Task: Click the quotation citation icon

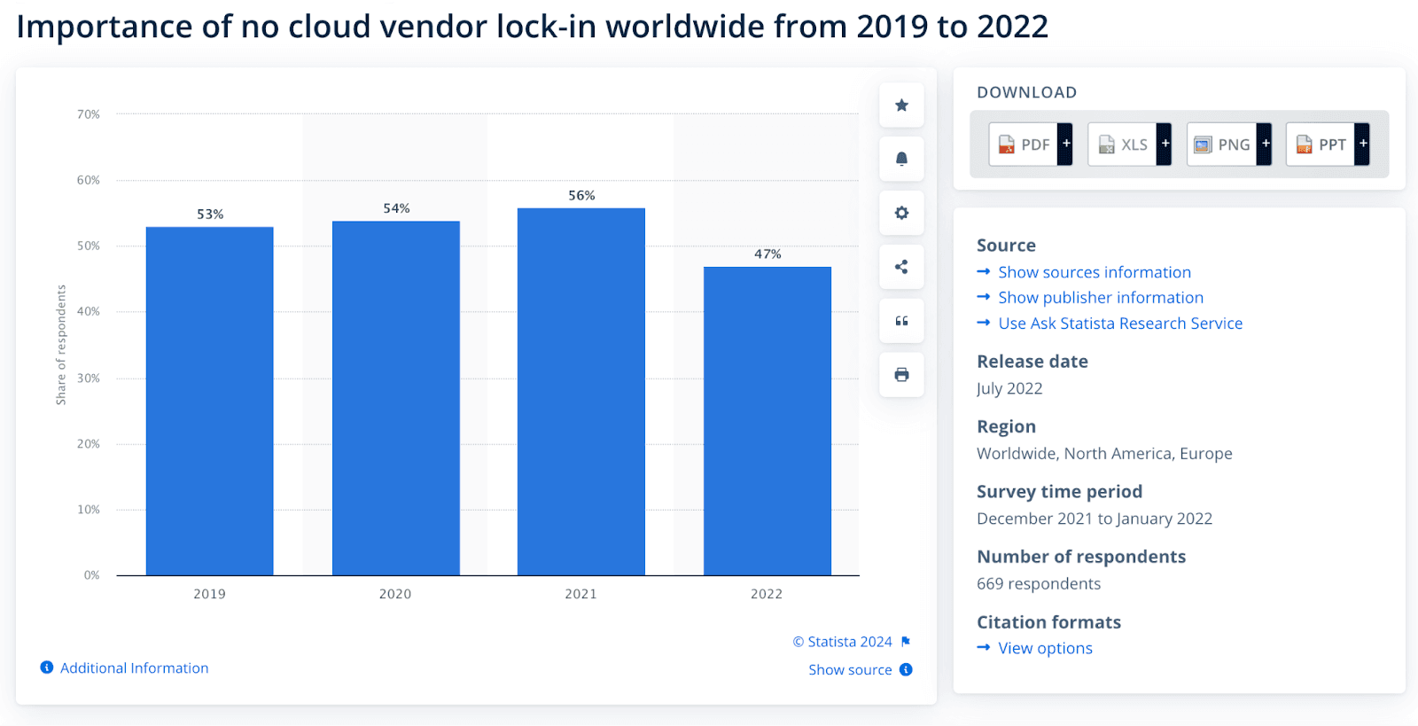Action: (901, 321)
